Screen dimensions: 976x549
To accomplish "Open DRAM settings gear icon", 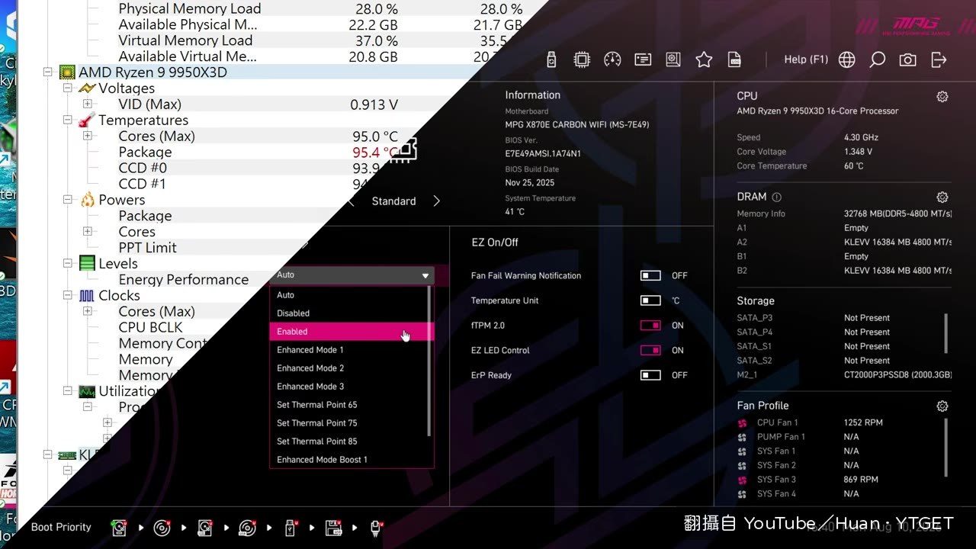I will (x=942, y=197).
